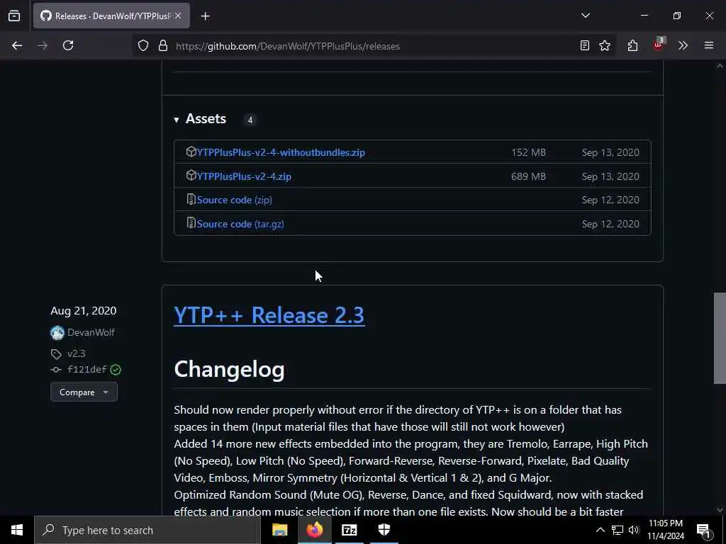Toggle reader view icon in address bar
Viewport: 726px width, 544px height.
pos(584,45)
